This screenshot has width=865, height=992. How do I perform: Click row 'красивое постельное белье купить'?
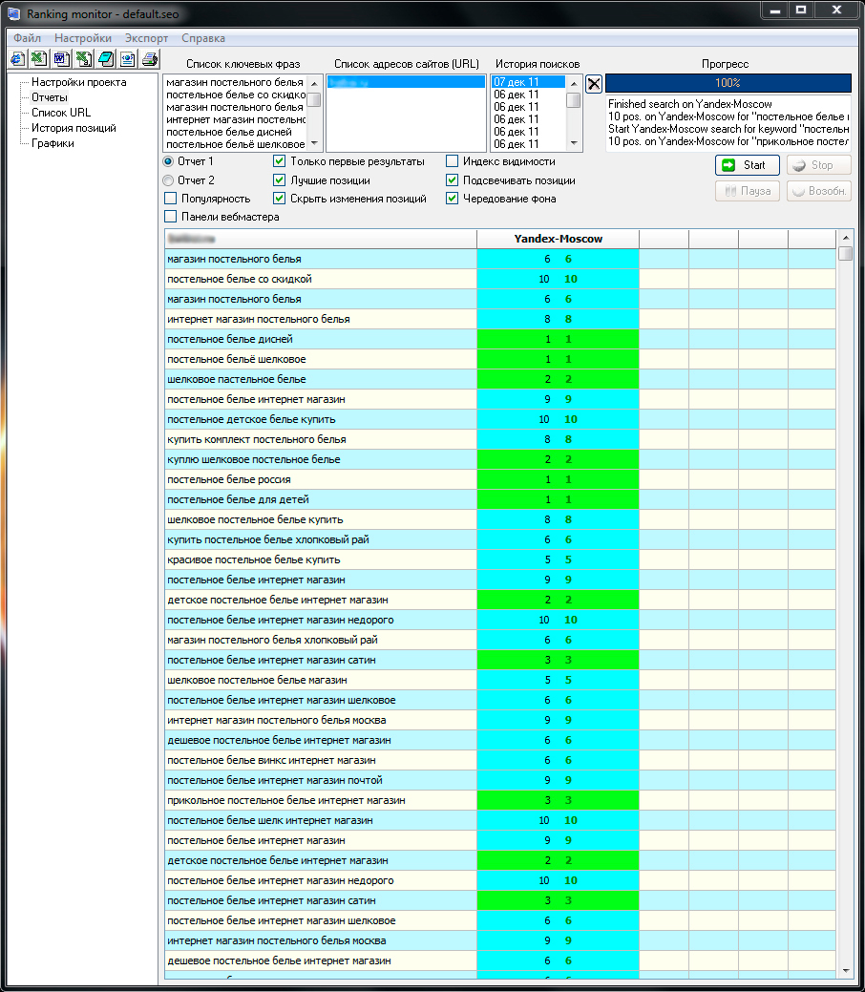tap(500, 559)
